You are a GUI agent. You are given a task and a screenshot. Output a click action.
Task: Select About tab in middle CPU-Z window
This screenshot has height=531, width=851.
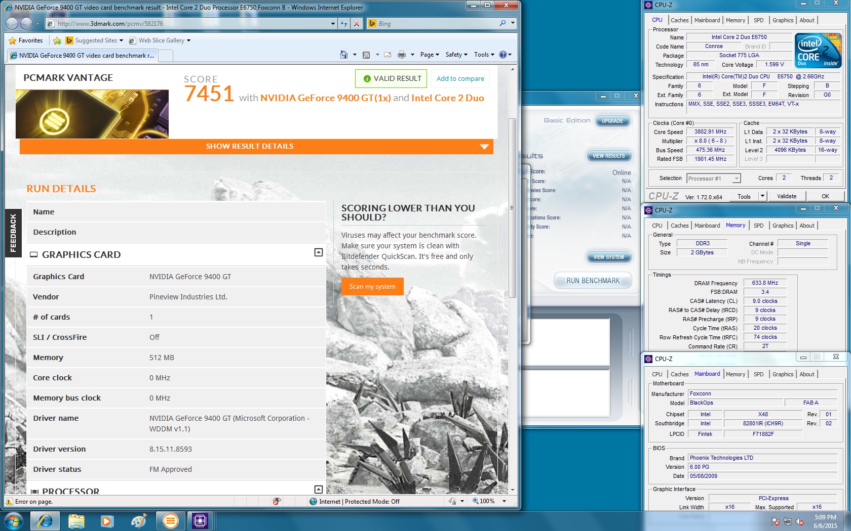coord(807,226)
